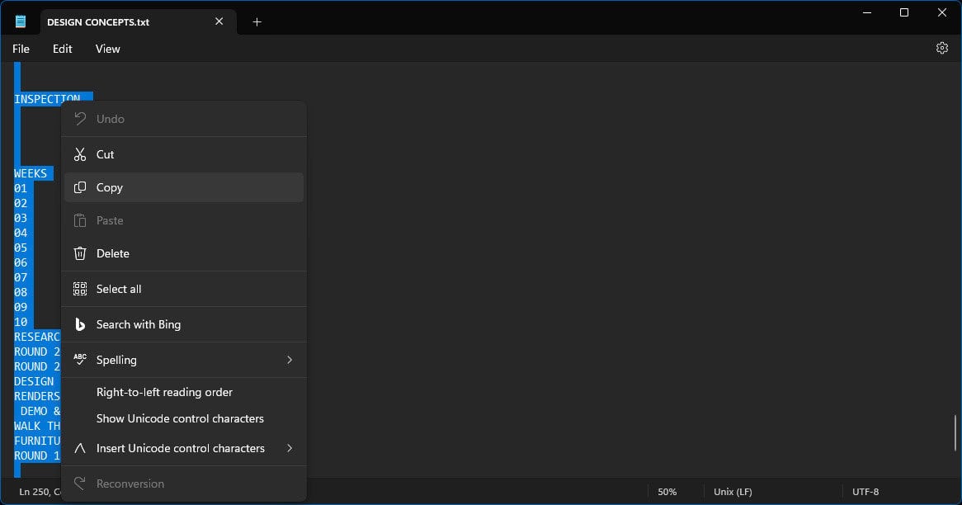
Task: Switch to DESIGN CONCEPTS.txt tab
Action: pos(98,22)
